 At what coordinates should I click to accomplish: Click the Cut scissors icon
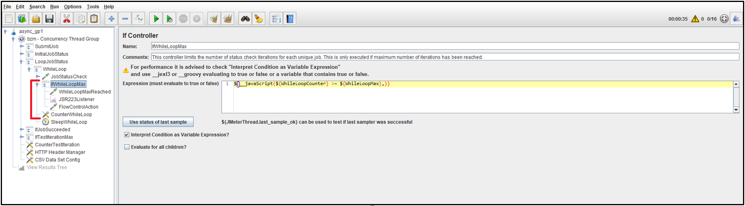[67, 19]
